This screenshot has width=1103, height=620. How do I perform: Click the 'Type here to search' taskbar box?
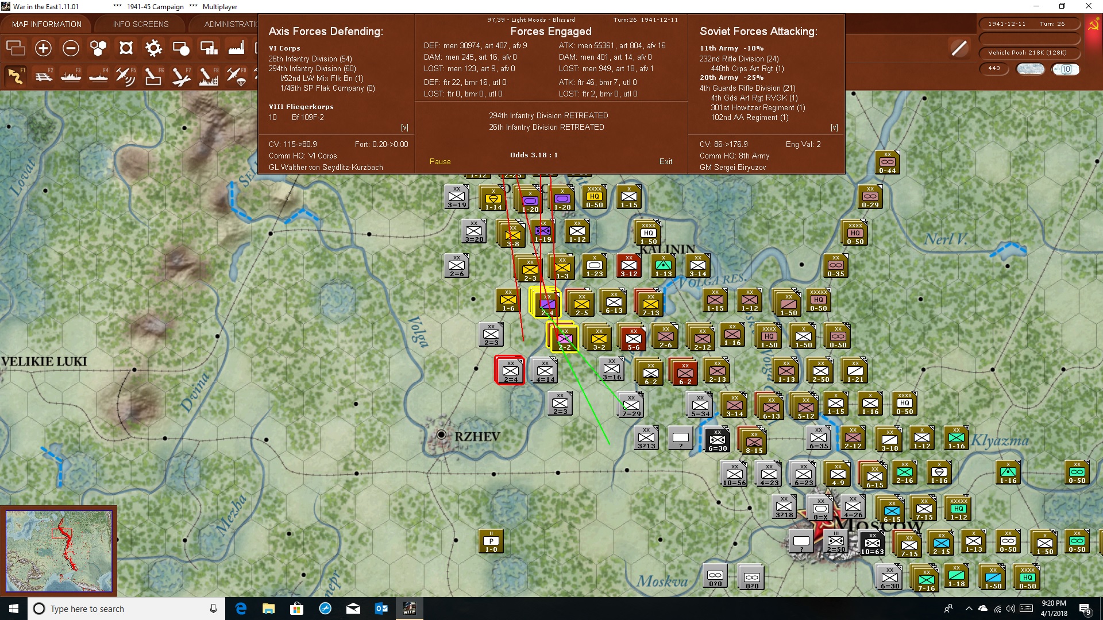click(126, 609)
